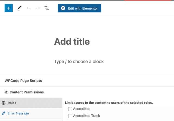Open the Error Message tab

click(18, 113)
